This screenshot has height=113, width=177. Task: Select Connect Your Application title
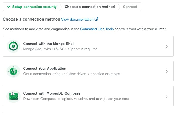tap(45, 68)
